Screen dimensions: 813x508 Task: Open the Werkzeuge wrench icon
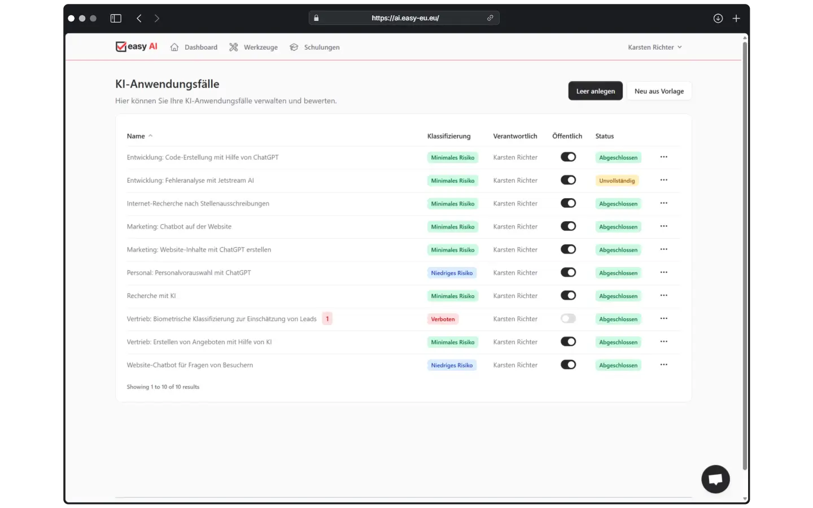coord(233,47)
